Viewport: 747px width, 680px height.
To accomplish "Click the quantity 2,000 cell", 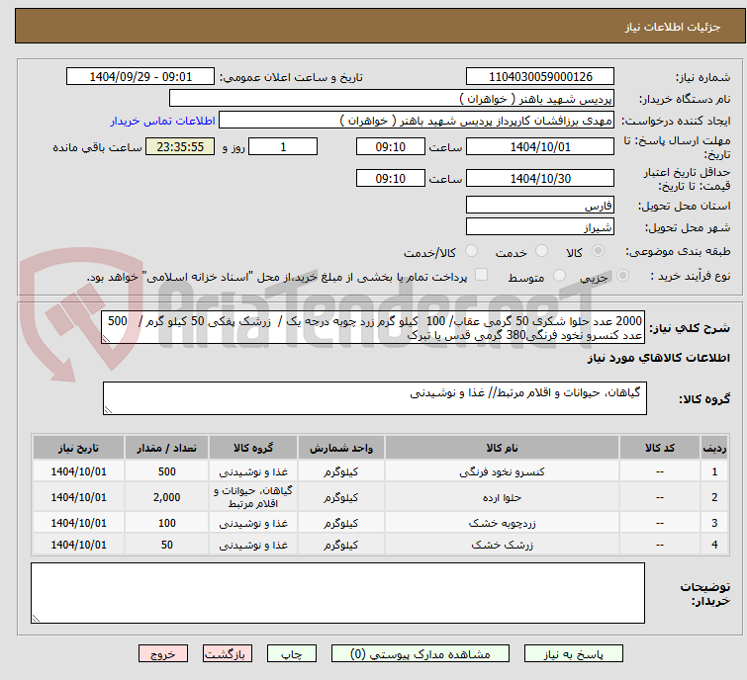I will click(x=167, y=497).
